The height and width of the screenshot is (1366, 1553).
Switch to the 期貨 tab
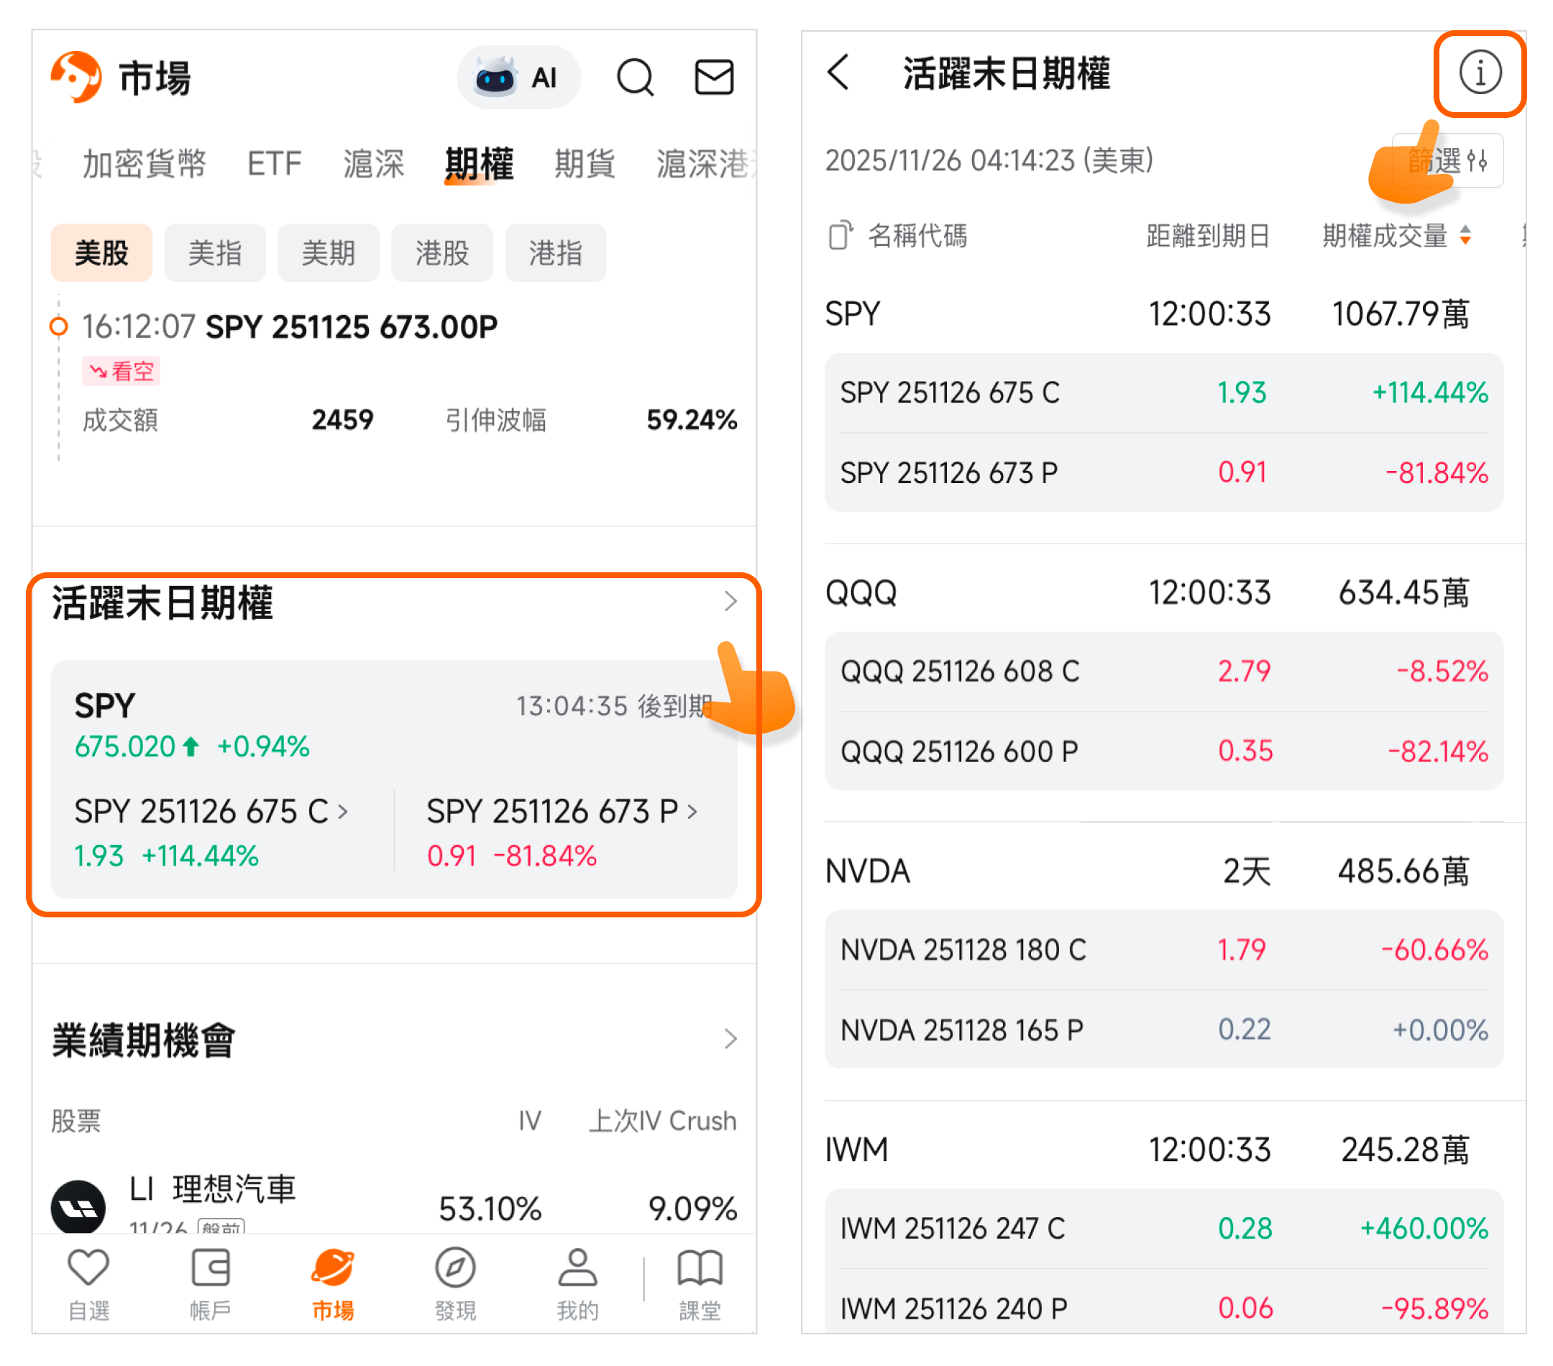[x=584, y=163]
